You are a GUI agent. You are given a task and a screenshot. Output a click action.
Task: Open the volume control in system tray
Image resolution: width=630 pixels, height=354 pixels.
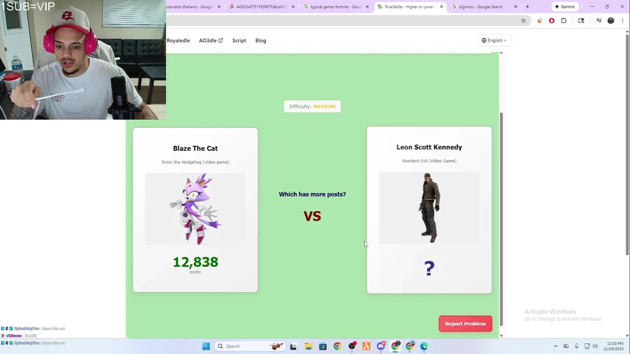[x=595, y=346]
